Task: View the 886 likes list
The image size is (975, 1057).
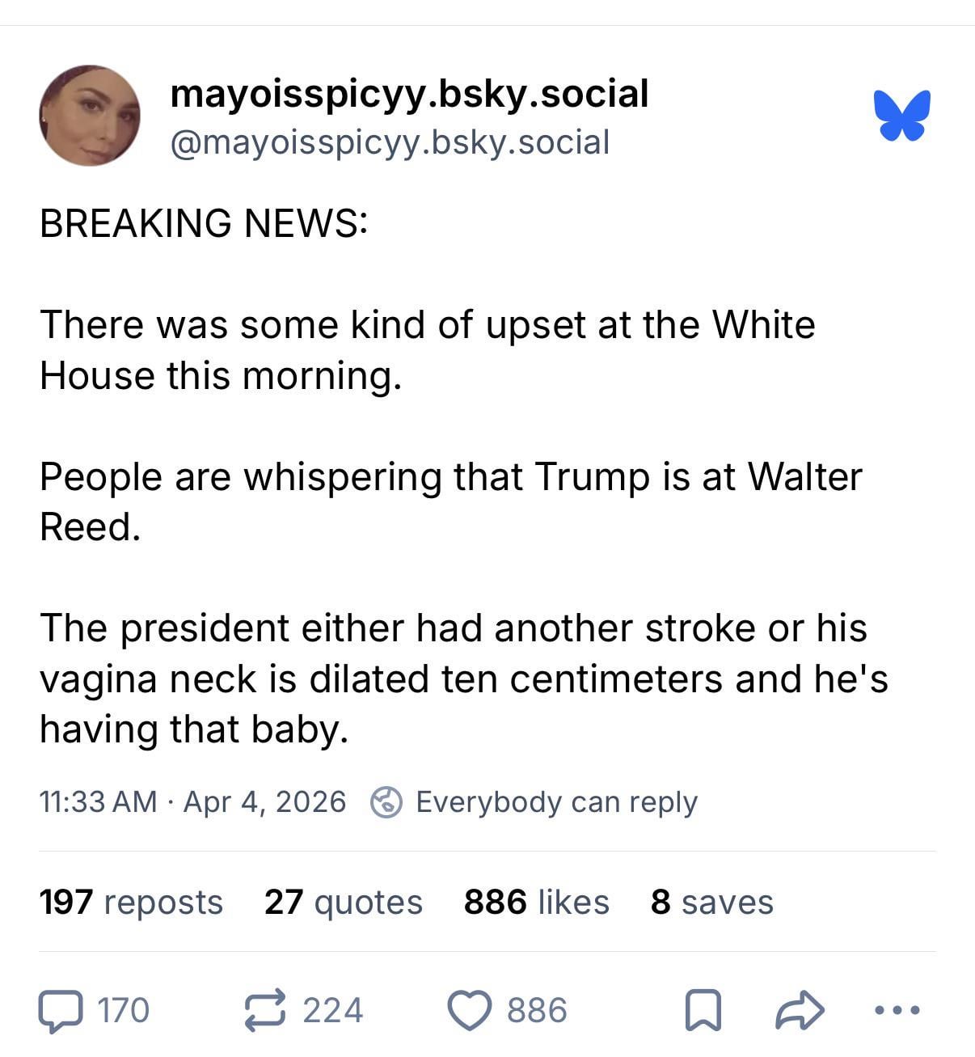Action: [536, 902]
